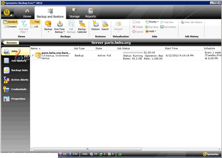Click the status bar jobs icon showing 10
Viewport: 222px width, 158px height.
pyautogui.click(x=91, y=154)
